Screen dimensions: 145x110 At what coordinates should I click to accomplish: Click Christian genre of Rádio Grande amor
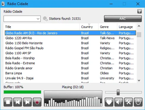(x=106, y=68)
